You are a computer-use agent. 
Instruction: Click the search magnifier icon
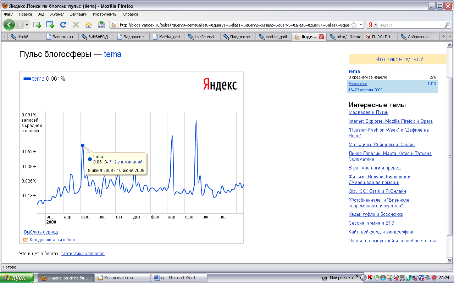[447, 25]
